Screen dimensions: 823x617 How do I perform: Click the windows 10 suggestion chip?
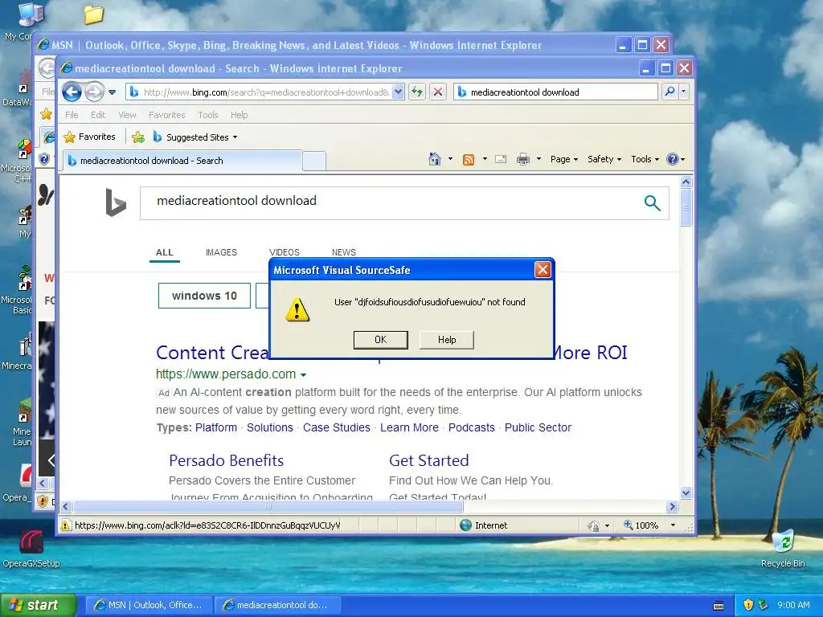(204, 296)
